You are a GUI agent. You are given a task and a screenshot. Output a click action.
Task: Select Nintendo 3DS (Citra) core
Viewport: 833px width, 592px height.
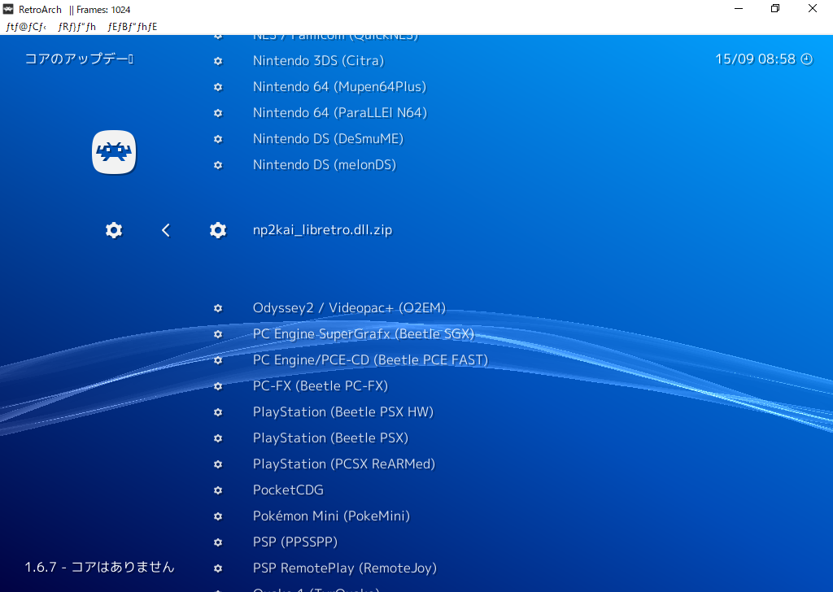(x=318, y=60)
